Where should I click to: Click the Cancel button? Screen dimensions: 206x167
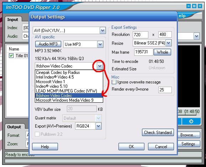click(161, 146)
